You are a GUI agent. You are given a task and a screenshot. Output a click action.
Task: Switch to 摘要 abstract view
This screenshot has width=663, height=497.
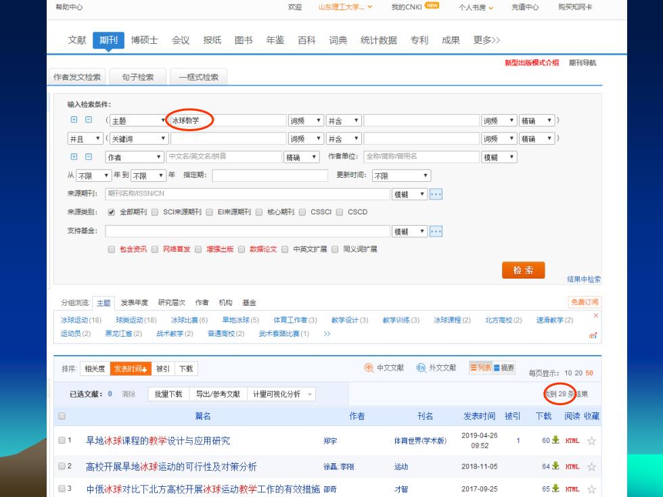[504, 368]
